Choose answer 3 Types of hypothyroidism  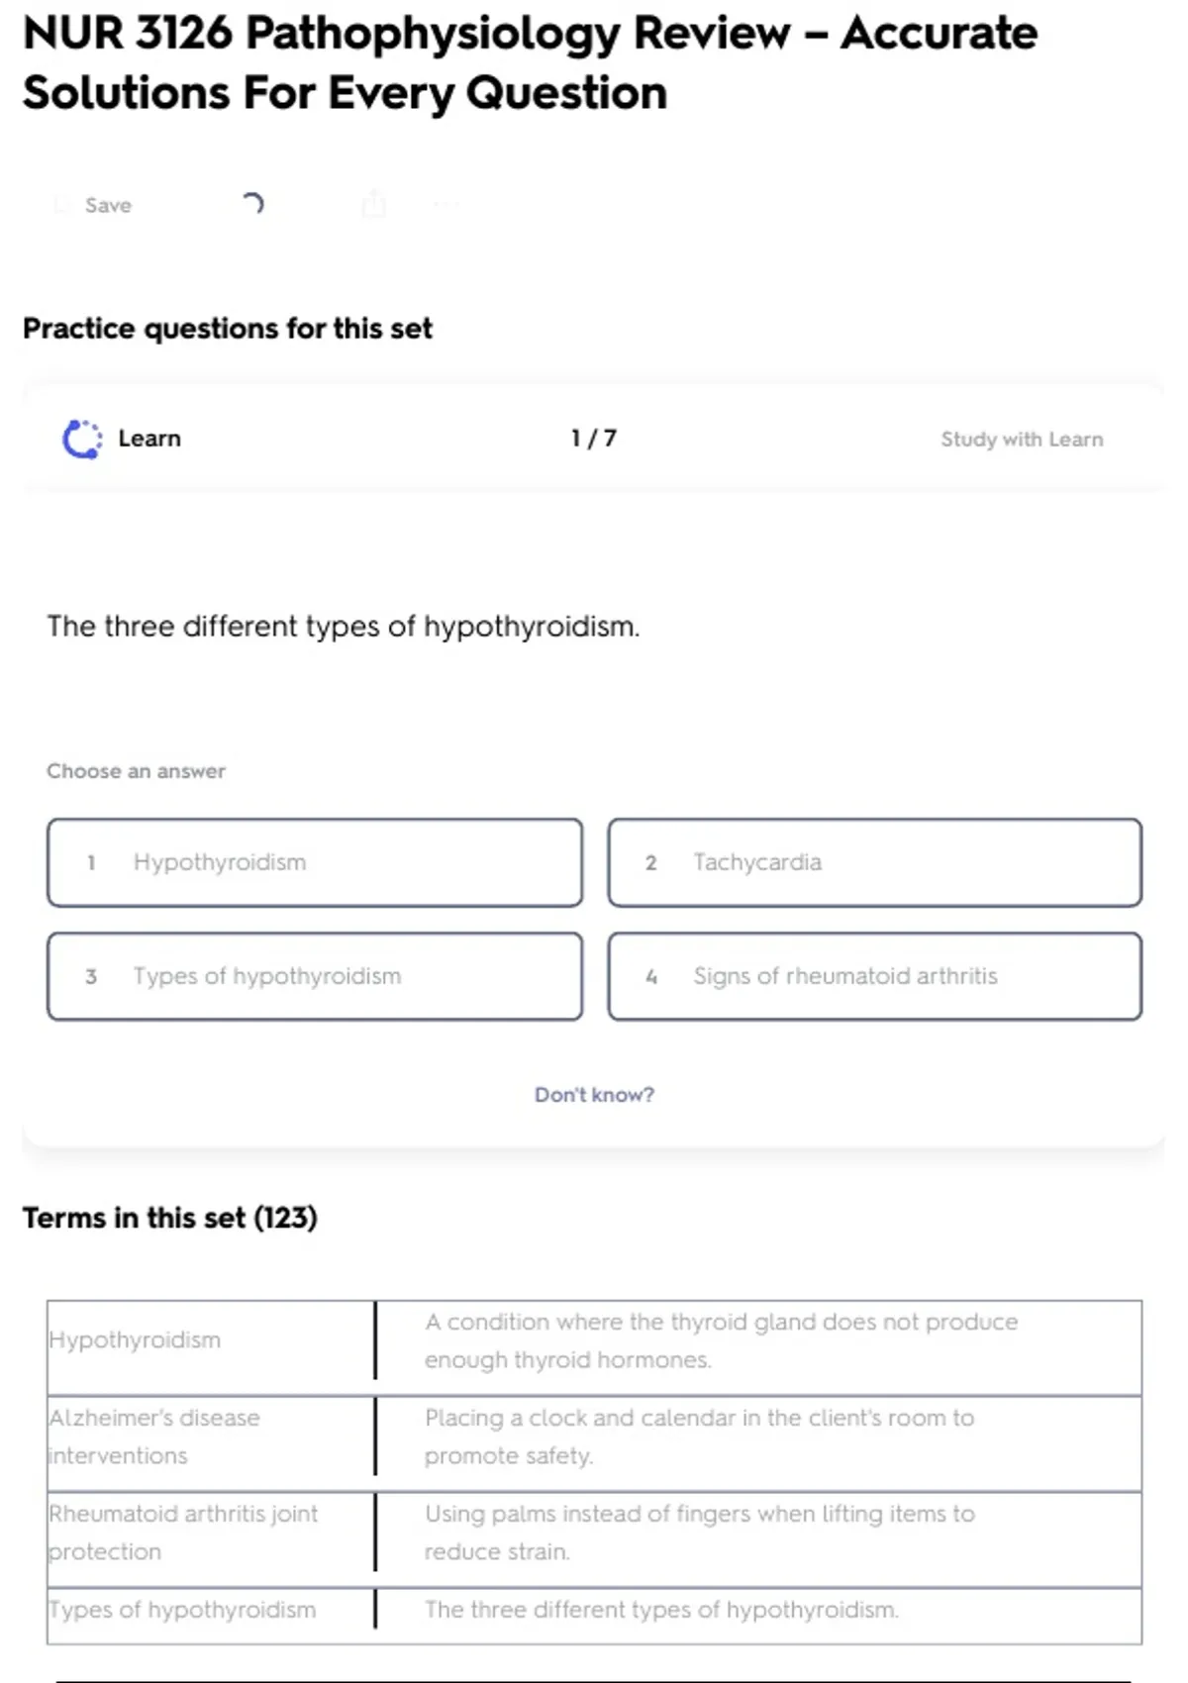tap(315, 976)
